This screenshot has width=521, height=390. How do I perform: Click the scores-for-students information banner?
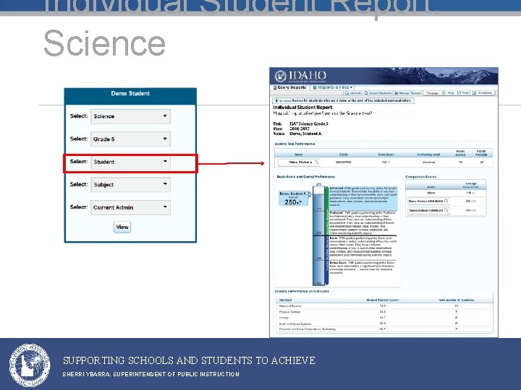pos(343,100)
